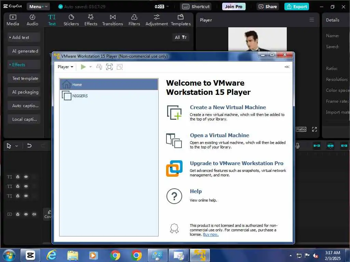
Task: Lock the topmost text track
Action: [x=18, y=177]
